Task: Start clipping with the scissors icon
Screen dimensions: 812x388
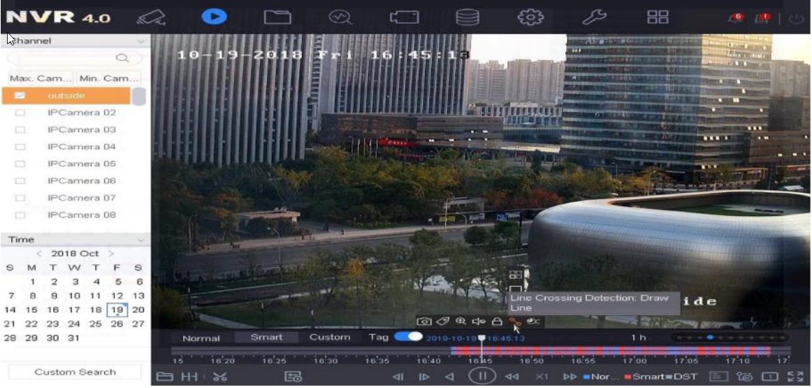Action: [219, 377]
